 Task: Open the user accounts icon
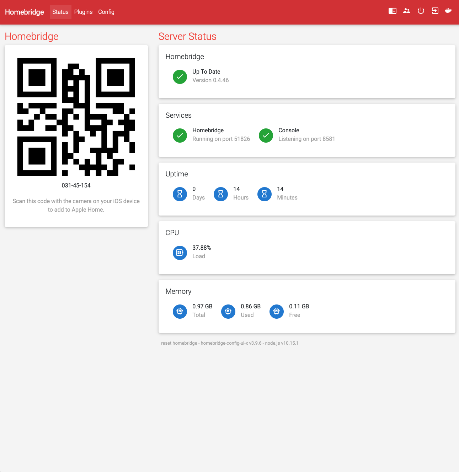407,11
